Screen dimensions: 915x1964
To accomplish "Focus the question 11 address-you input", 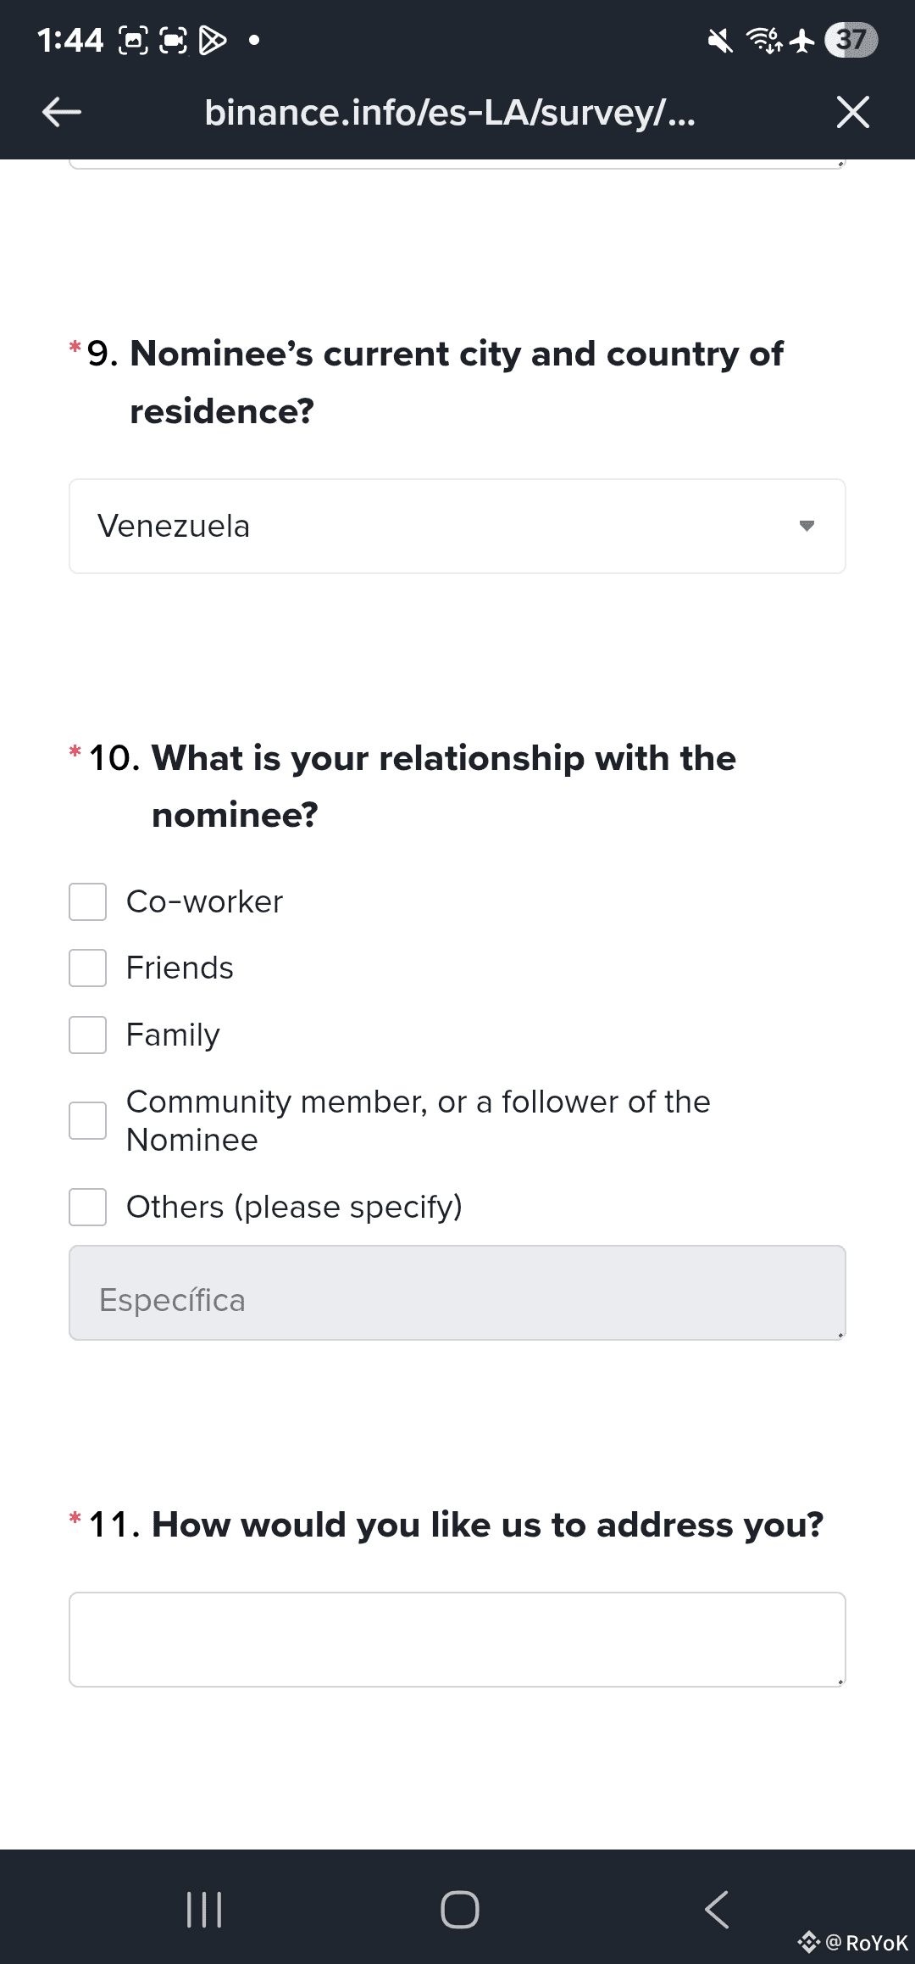I will click(x=457, y=1639).
